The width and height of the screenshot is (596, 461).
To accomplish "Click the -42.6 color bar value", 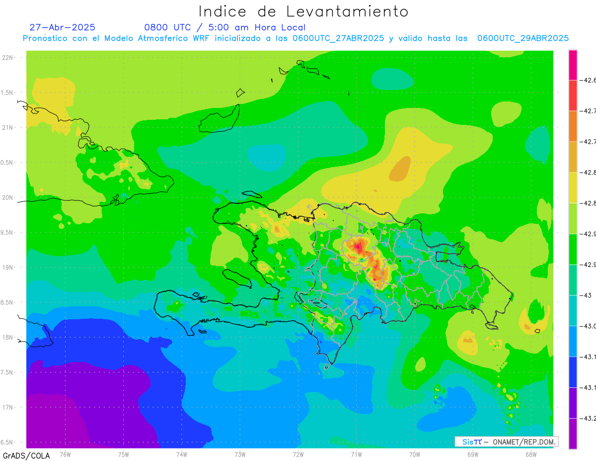I will pyautogui.click(x=588, y=80).
